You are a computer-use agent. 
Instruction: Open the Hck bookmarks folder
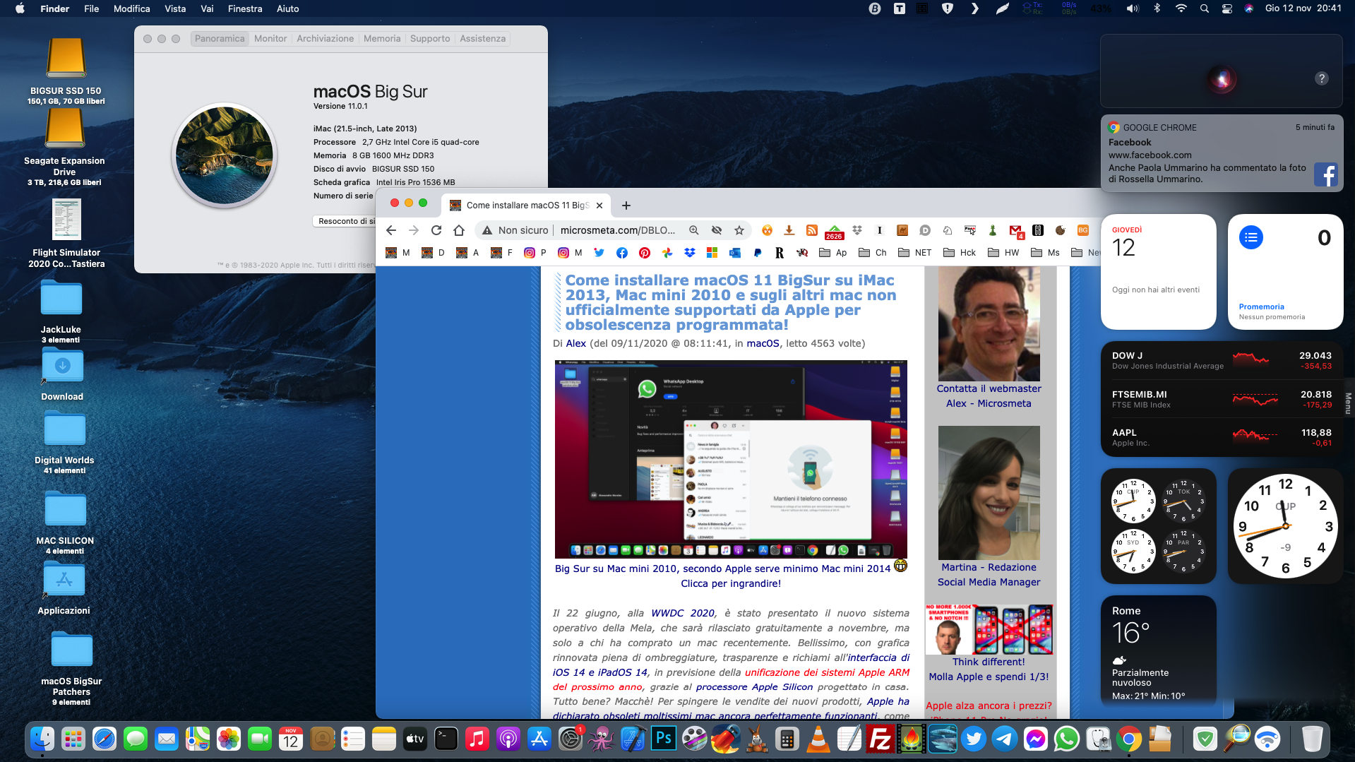pos(959,253)
